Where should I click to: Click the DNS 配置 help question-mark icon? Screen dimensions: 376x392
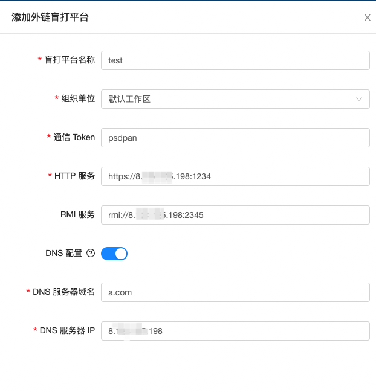click(91, 254)
